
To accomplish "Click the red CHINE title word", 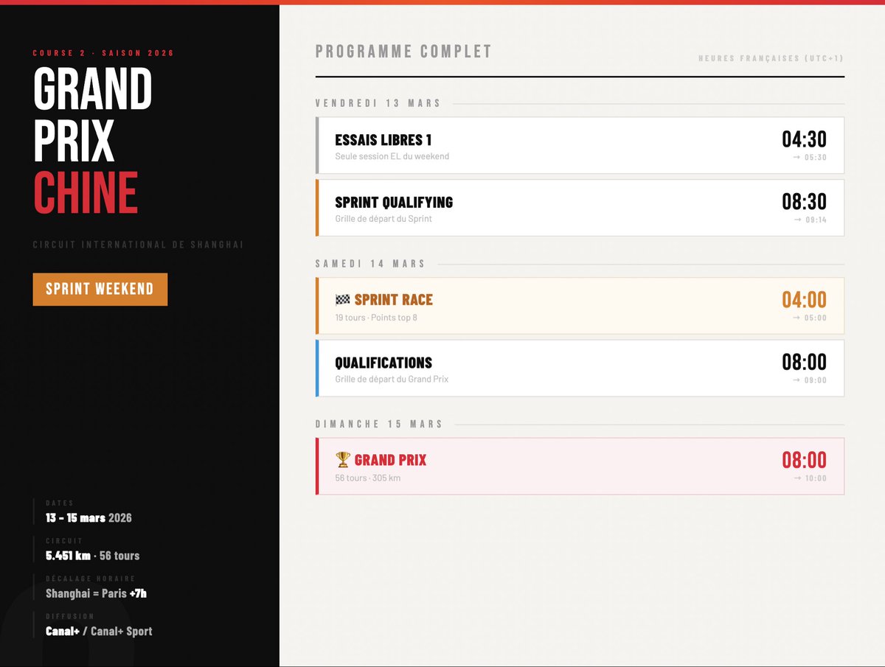I will tap(86, 192).
